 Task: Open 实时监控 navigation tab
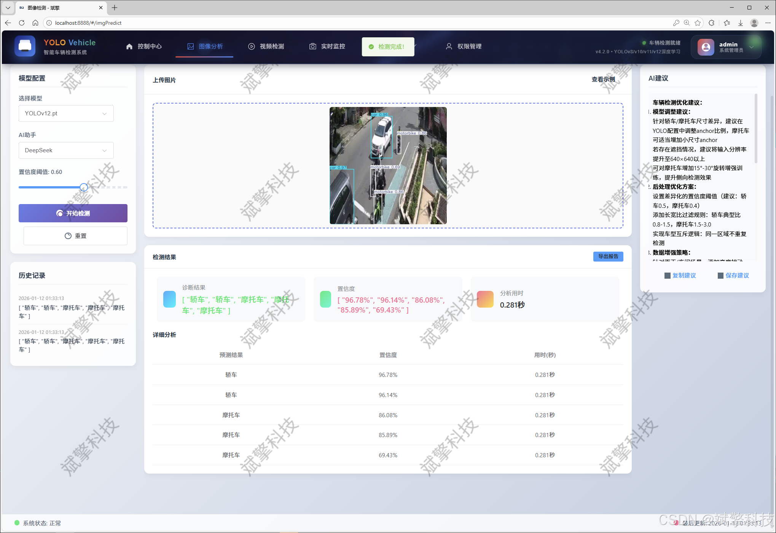[327, 46]
